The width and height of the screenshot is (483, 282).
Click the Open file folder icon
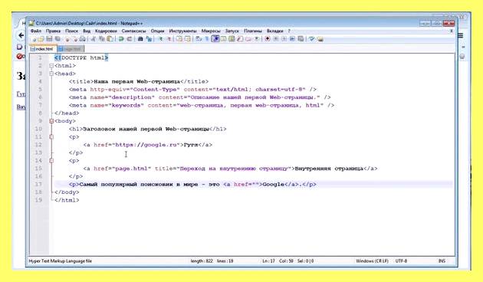(x=41, y=39)
